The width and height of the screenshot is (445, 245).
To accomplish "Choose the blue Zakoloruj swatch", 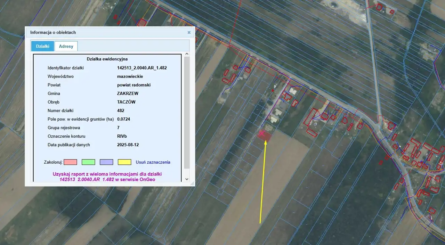I will click(x=106, y=162).
